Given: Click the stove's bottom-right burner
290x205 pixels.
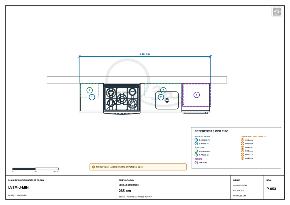Looking at the screenshot, I should coord(133,104).
